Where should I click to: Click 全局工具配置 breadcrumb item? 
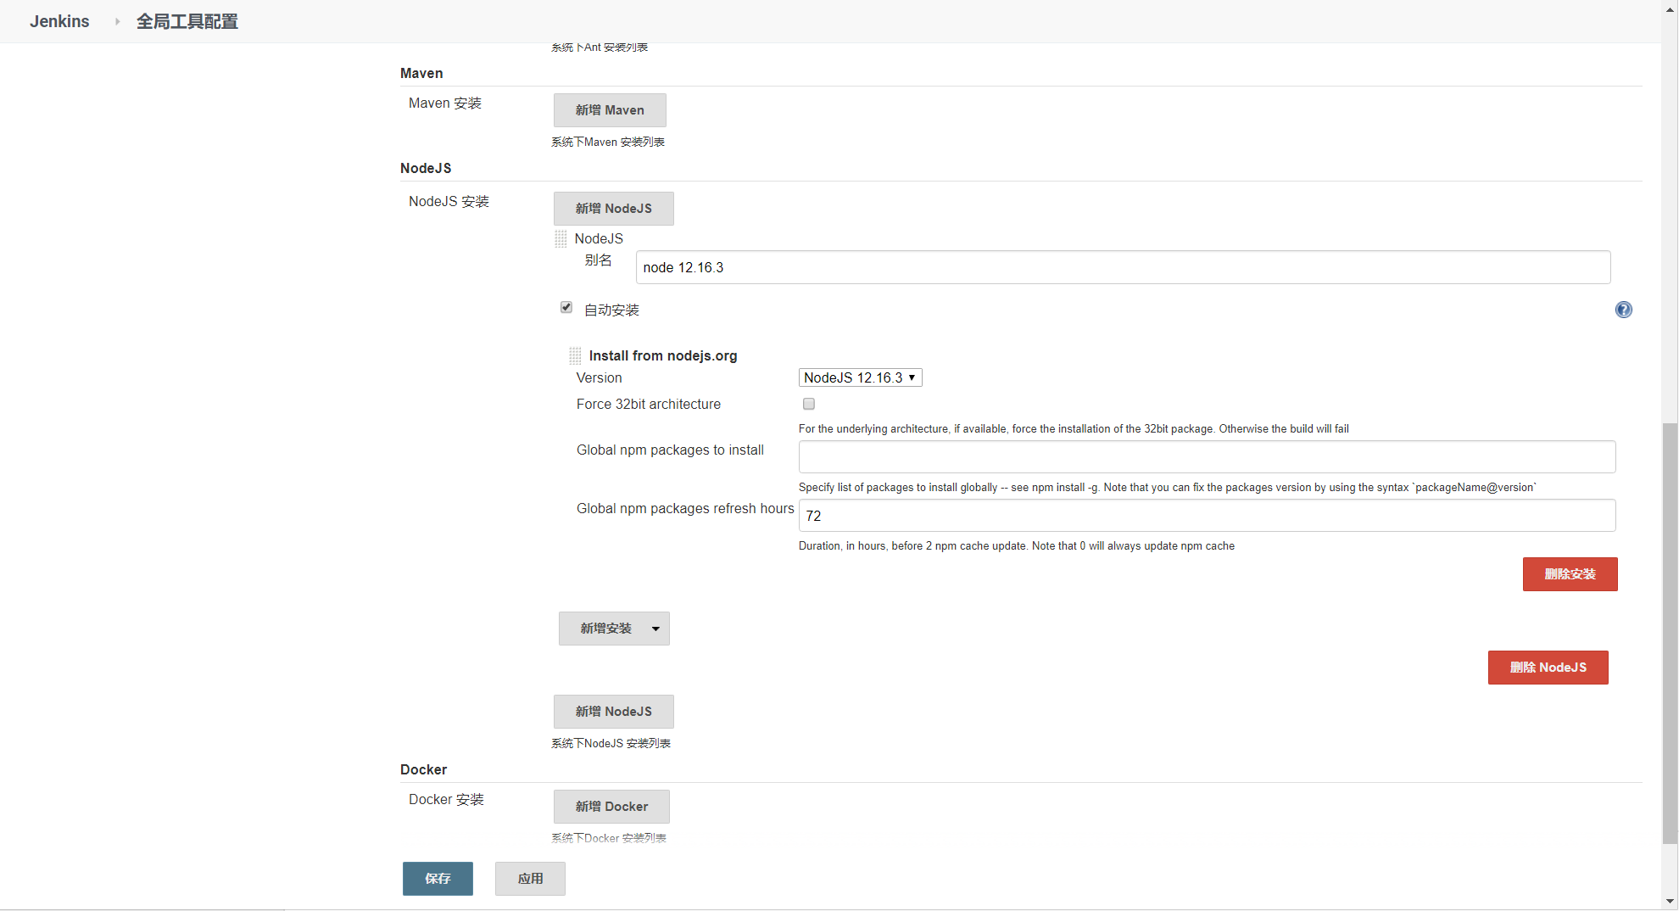pos(187,21)
